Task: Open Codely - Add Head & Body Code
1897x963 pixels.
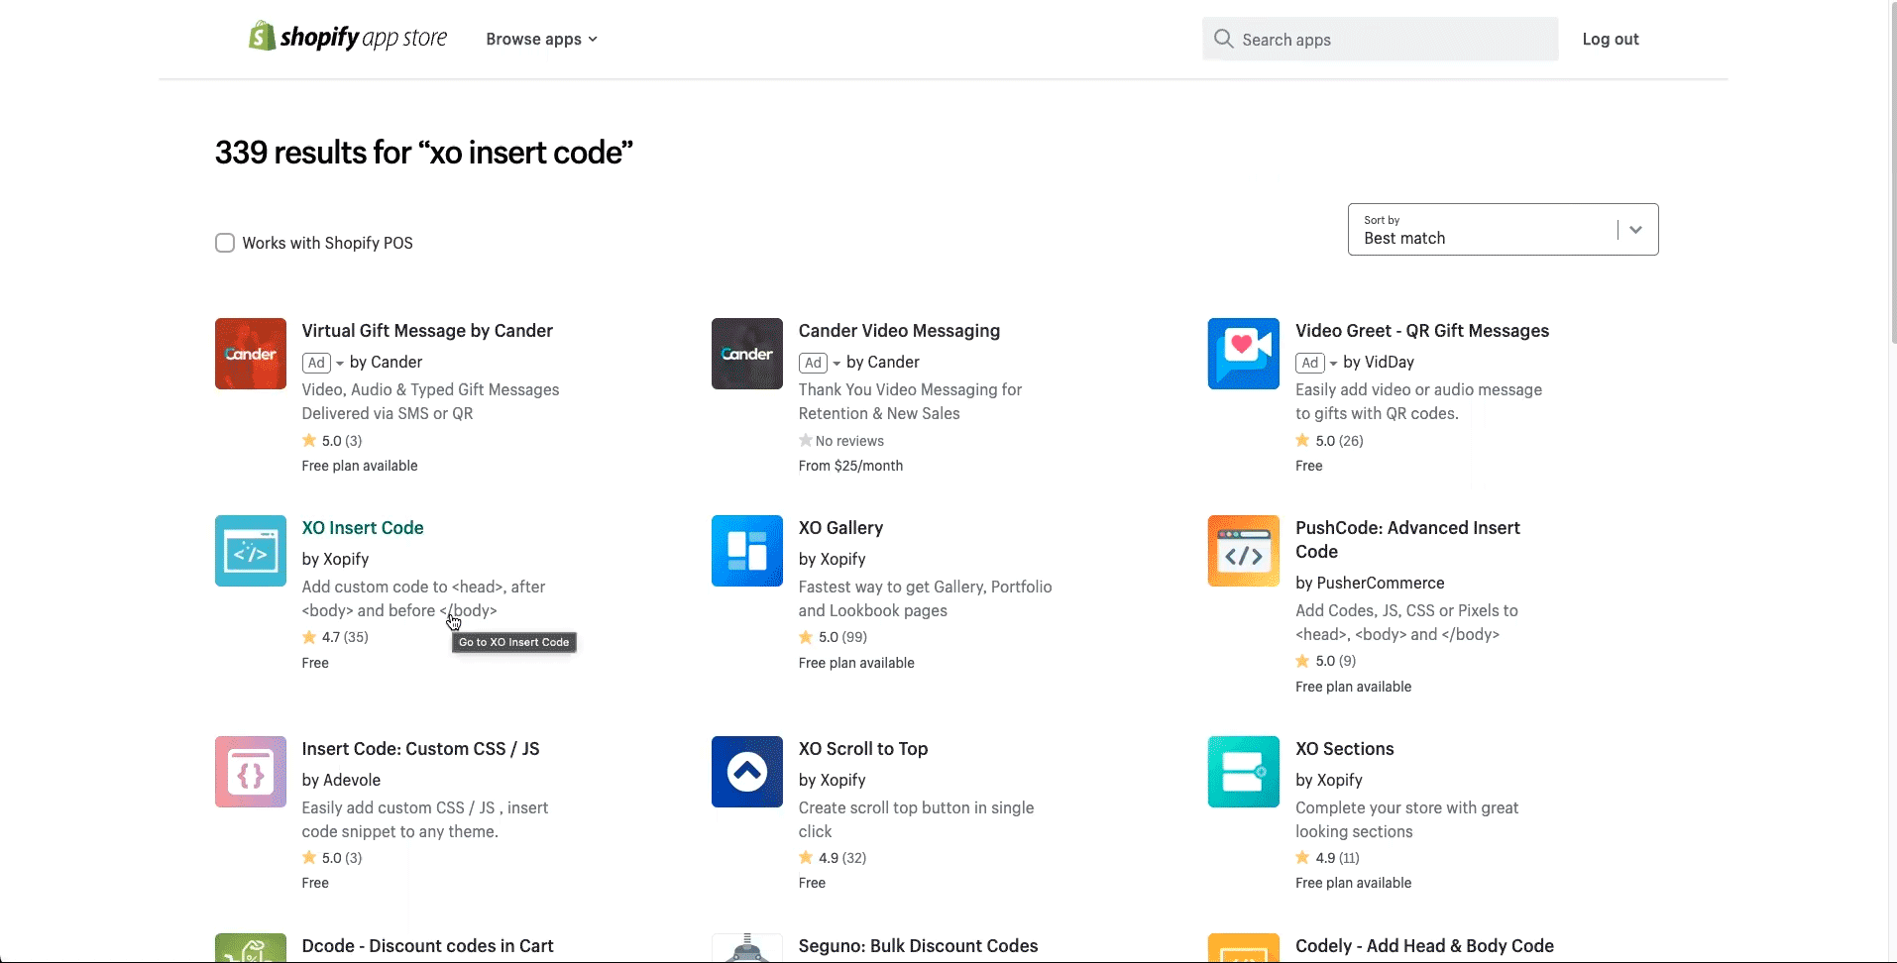Action: pyautogui.click(x=1424, y=945)
